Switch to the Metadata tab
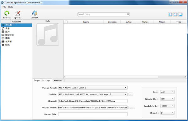 pos(58,80)
